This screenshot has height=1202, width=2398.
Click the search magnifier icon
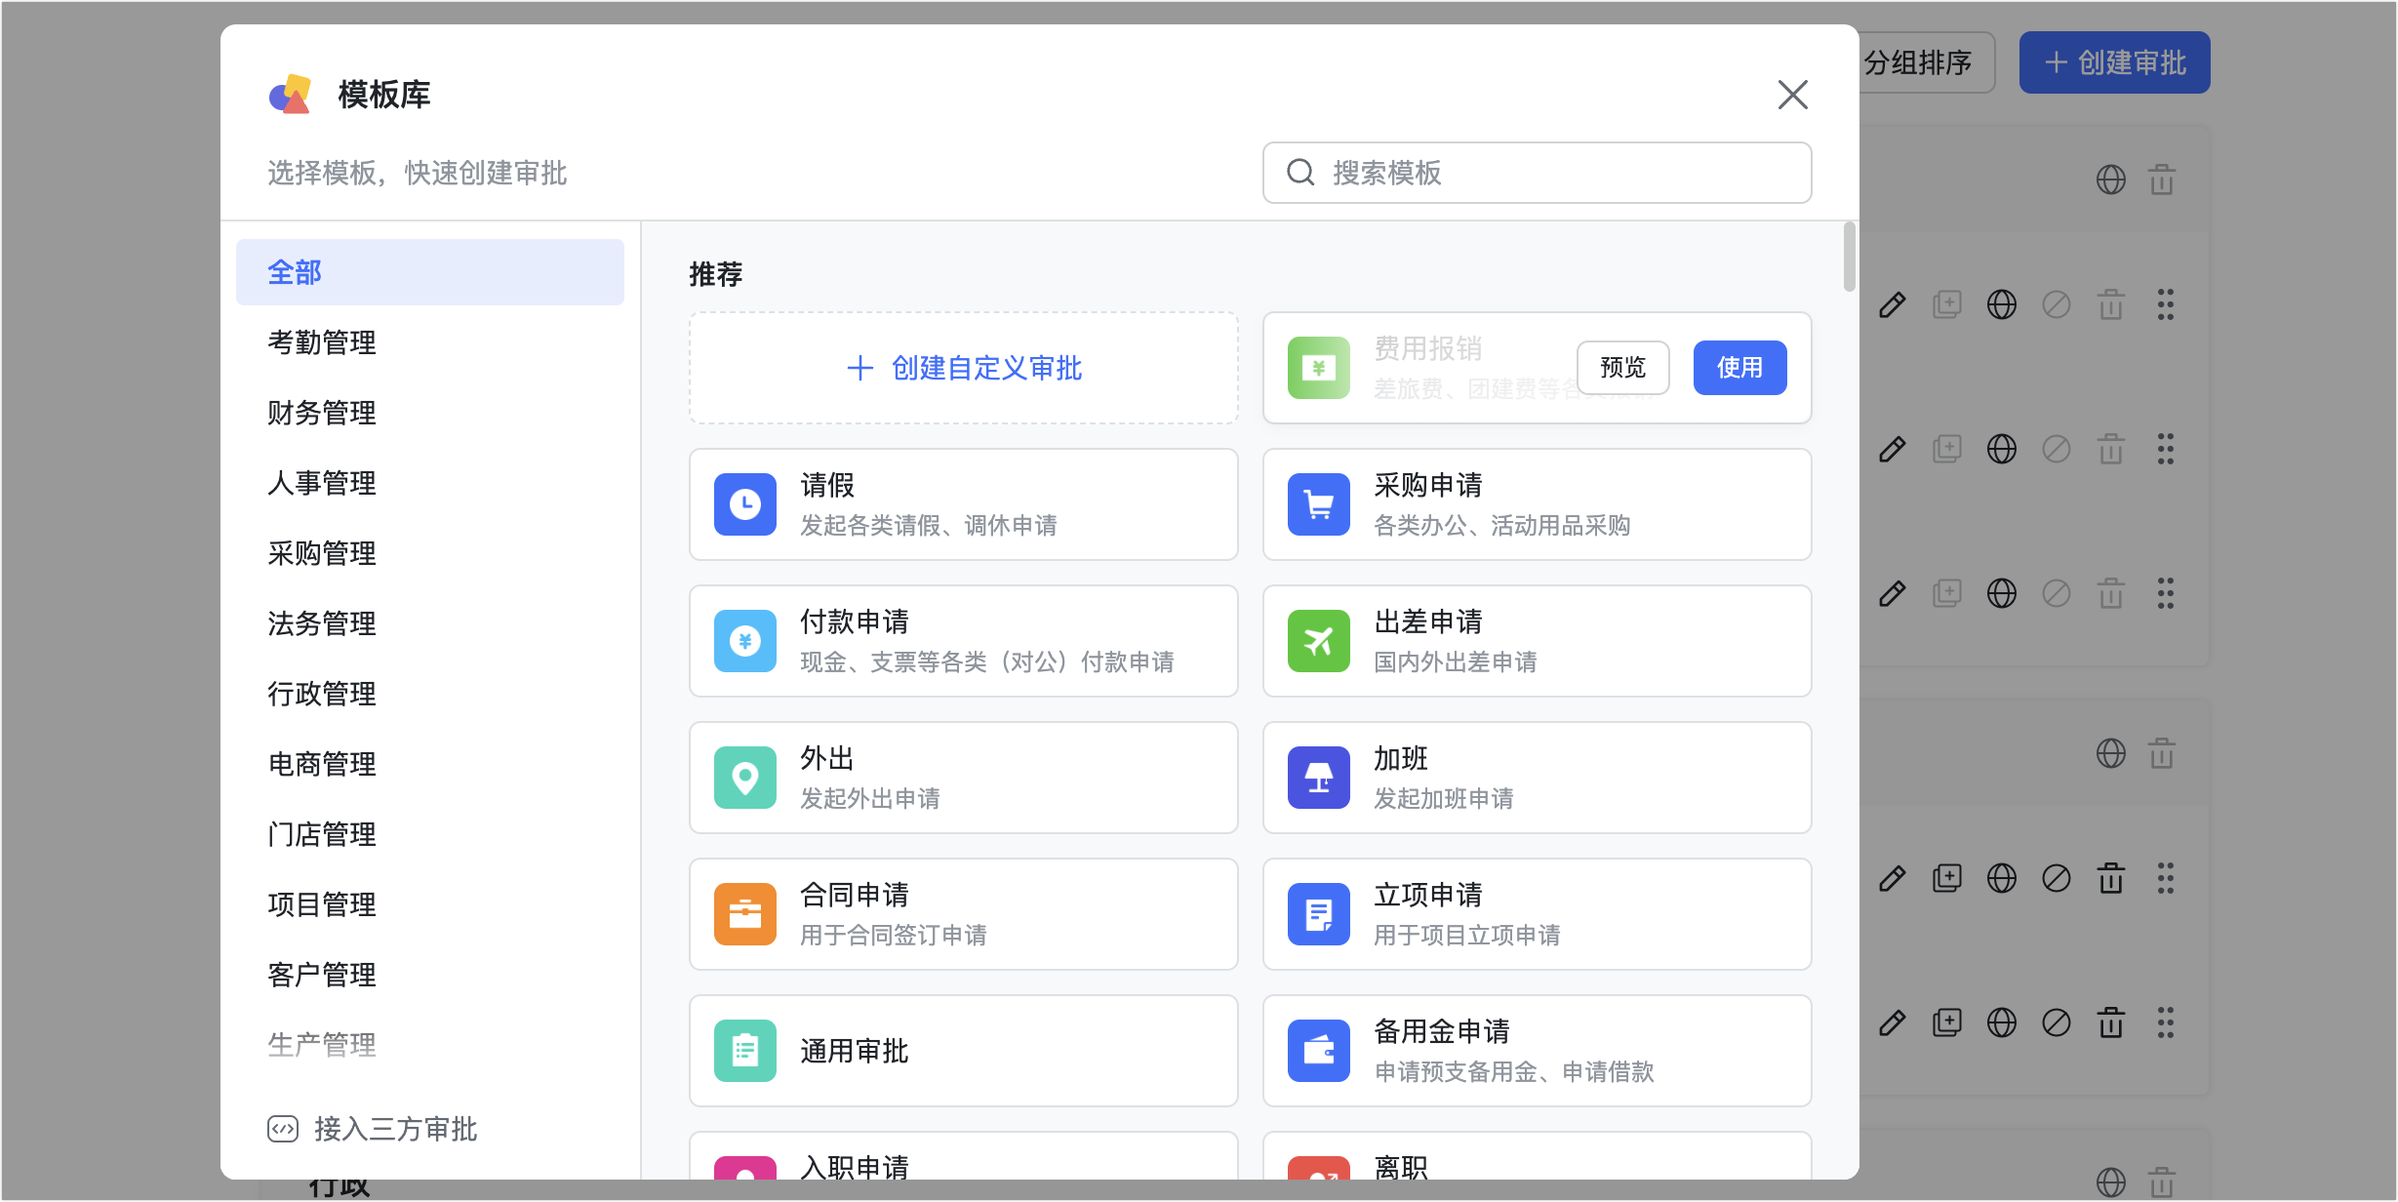(1300, 173)
